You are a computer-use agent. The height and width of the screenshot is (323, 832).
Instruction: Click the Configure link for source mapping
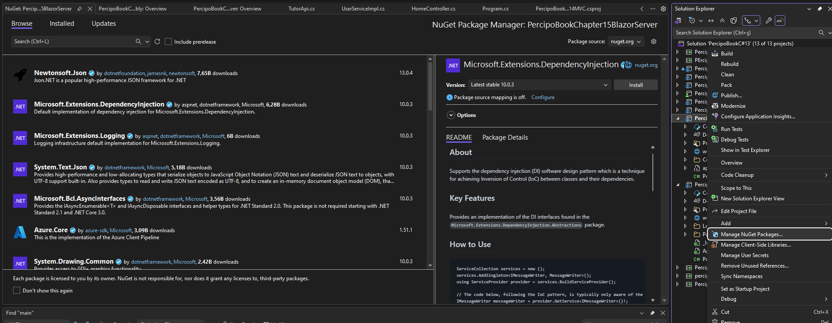pyautogui.click(x=543, y=97)
